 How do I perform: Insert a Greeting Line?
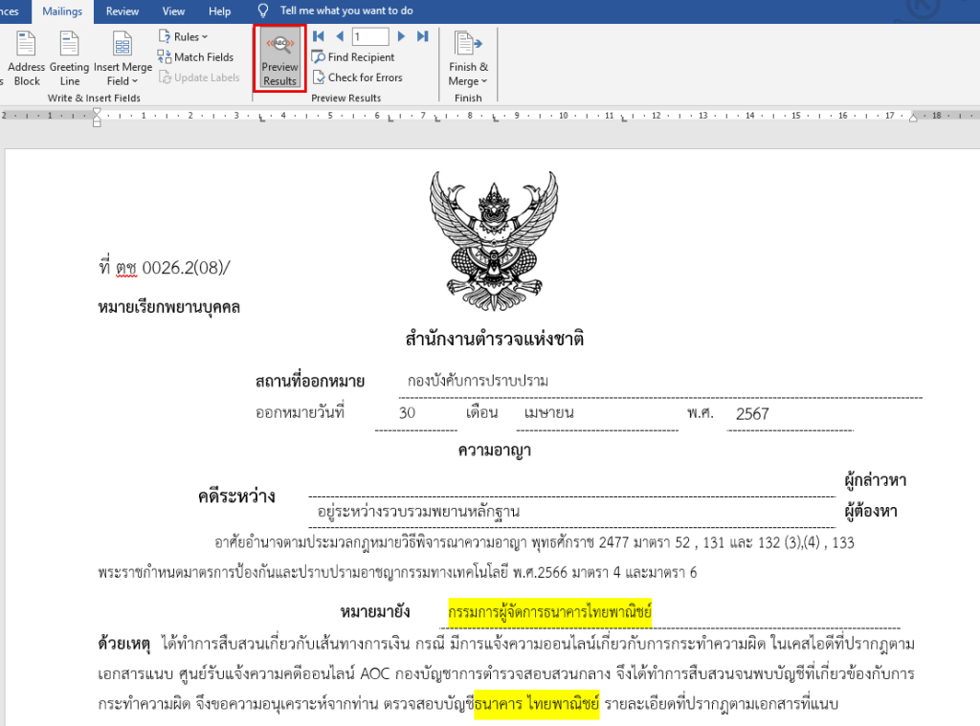[69, 45]
